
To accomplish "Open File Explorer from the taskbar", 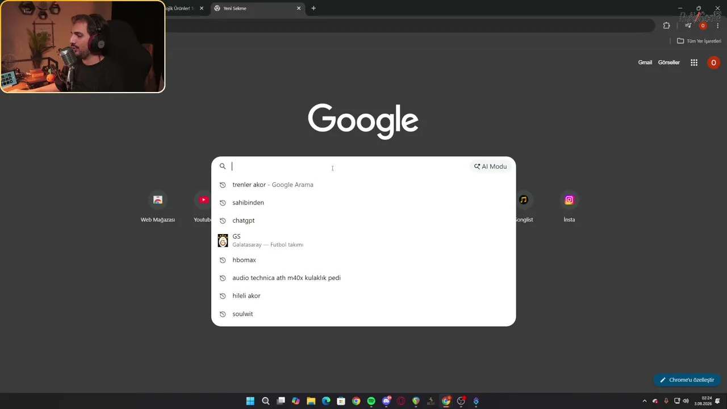I will 311,401.
